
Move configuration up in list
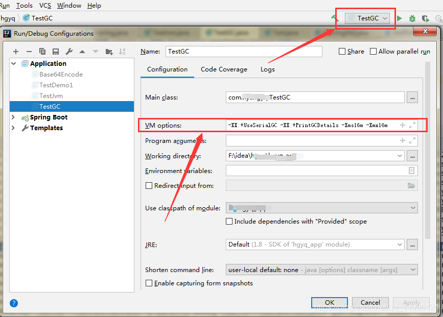coord(82,52)
